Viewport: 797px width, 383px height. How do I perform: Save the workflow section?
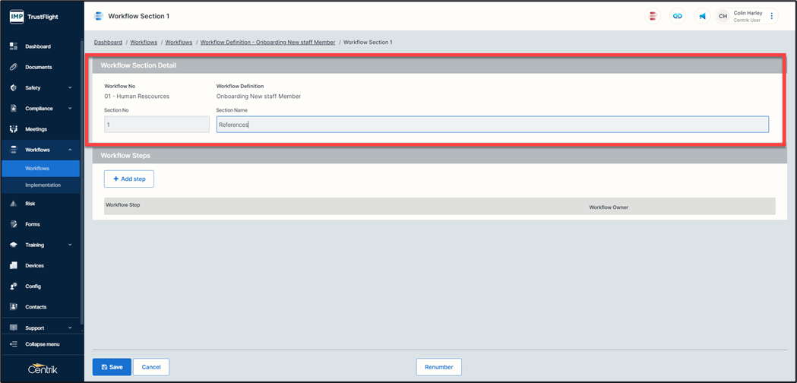(x=112, y=367)
